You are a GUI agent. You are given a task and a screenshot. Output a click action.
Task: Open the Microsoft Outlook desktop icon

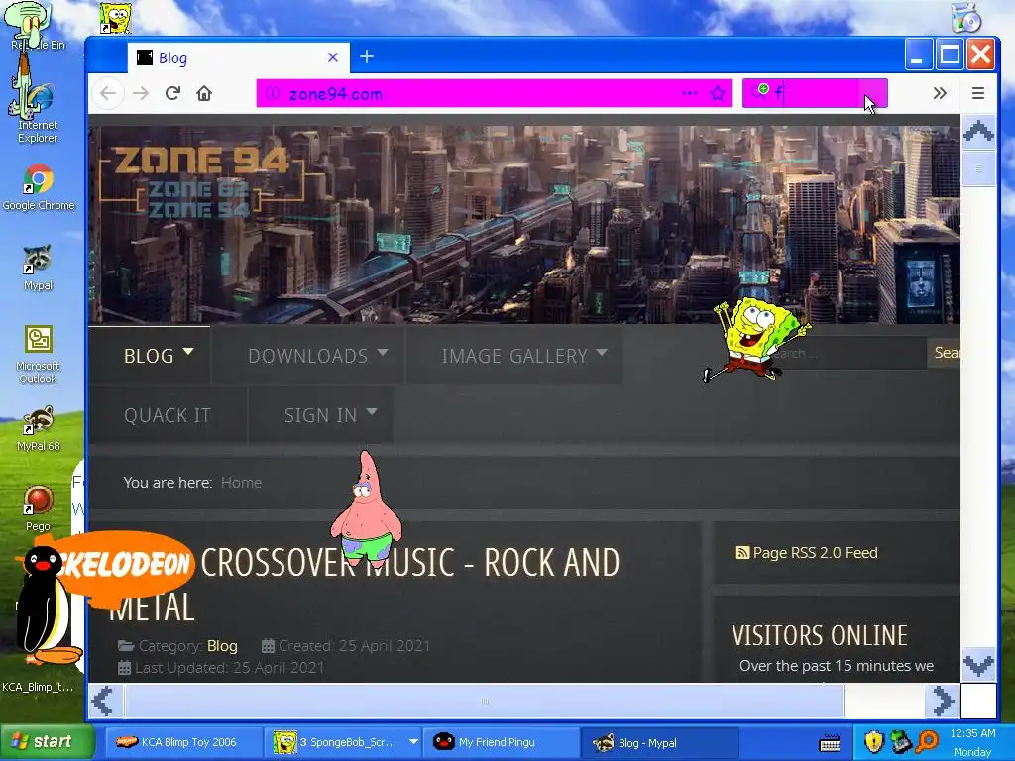click(39, 354)
